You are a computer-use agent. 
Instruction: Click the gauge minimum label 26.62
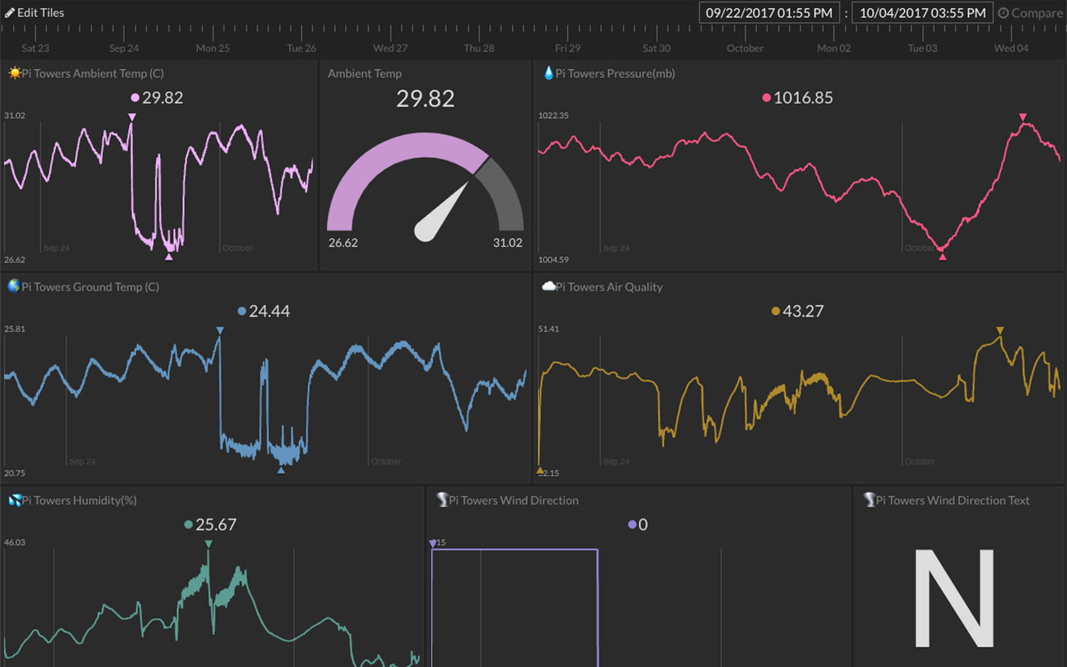[343, 242]
